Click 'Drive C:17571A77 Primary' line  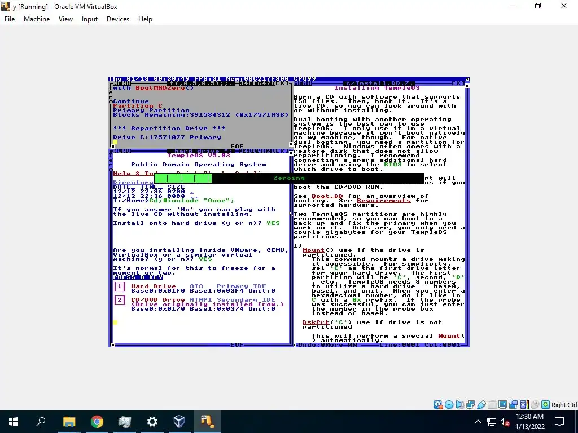(x=167, y=138)
